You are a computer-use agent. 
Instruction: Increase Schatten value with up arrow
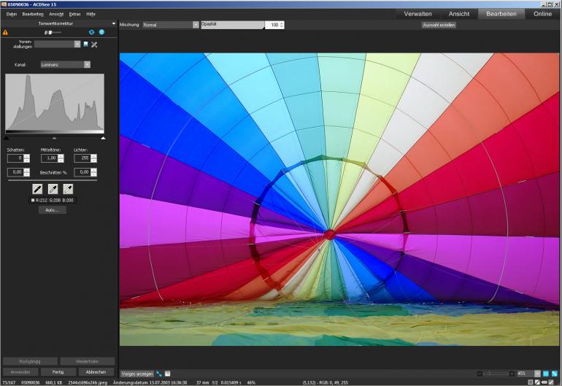[27, 156]
